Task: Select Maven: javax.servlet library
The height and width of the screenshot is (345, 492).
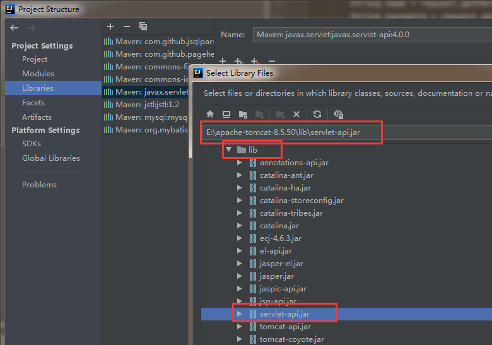Action: point(146,92)
